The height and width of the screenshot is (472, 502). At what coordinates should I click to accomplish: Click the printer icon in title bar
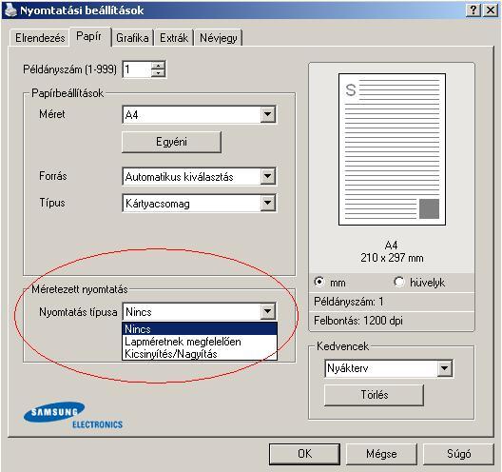point(10,10)
